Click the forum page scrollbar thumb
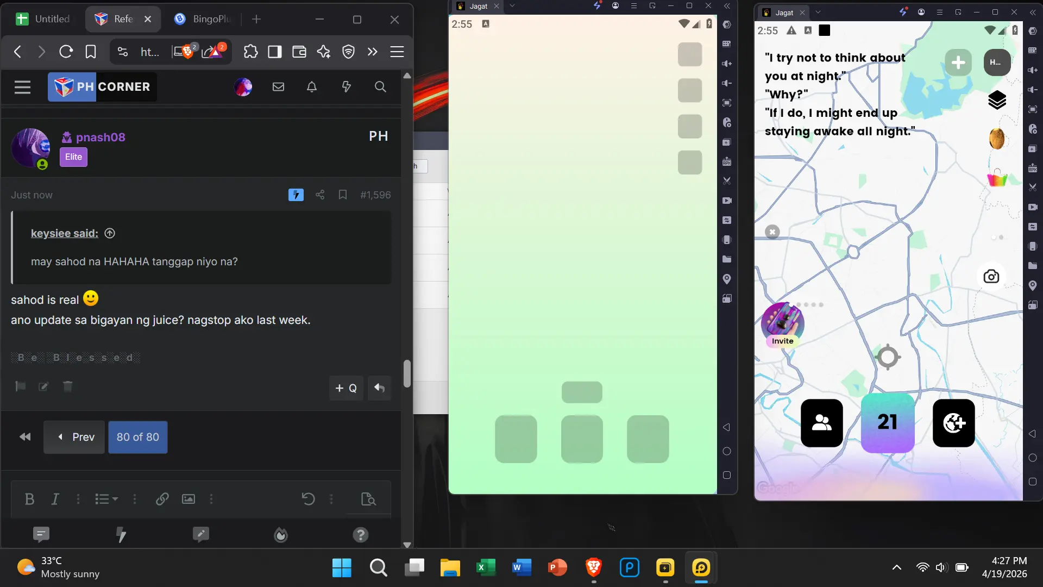Screen dimensions: 1043x587 pos(407,374)
